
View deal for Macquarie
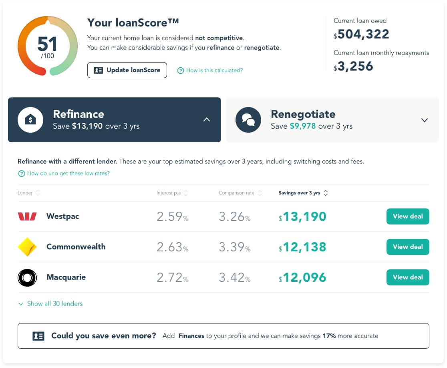(408, 277)
